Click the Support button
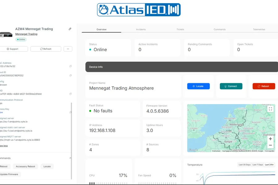Image resolution: width=278 pixels, height=185 pixels. coord(14,49)
